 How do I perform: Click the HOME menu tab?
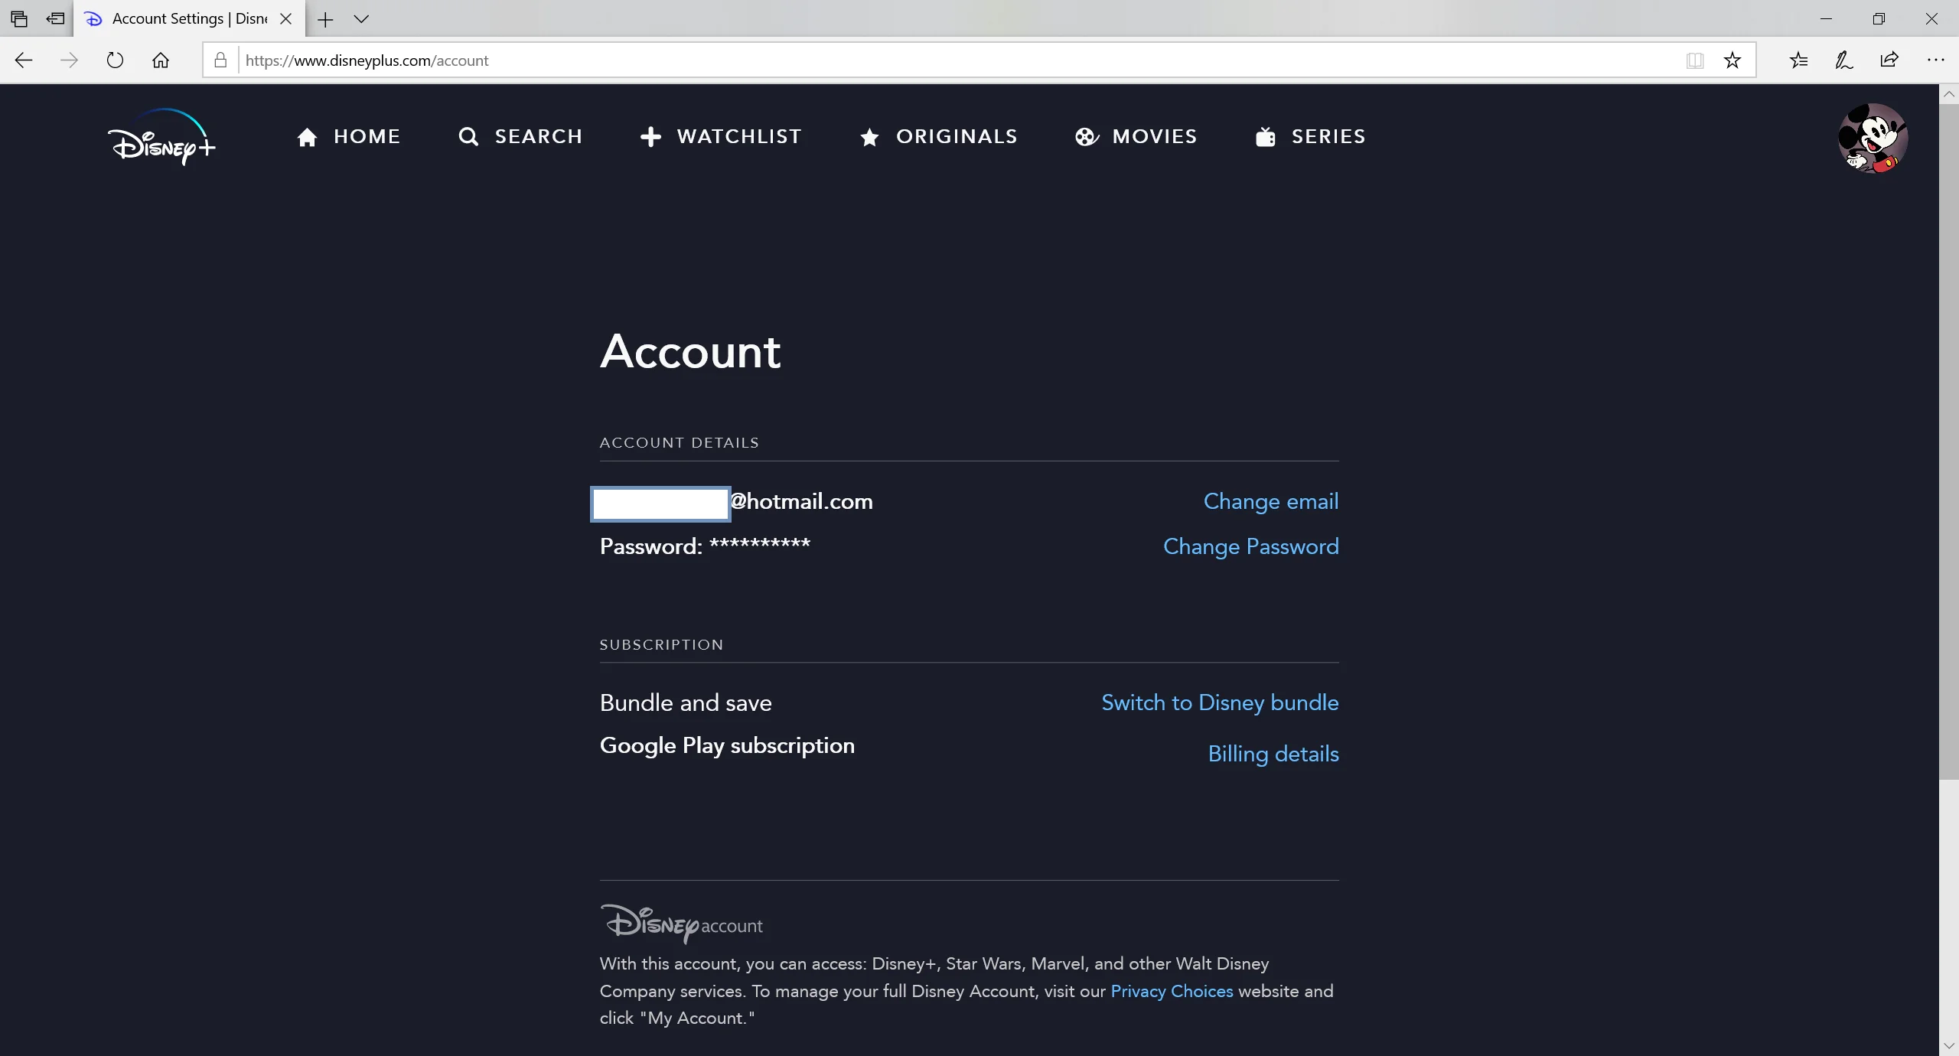(347, 135)
